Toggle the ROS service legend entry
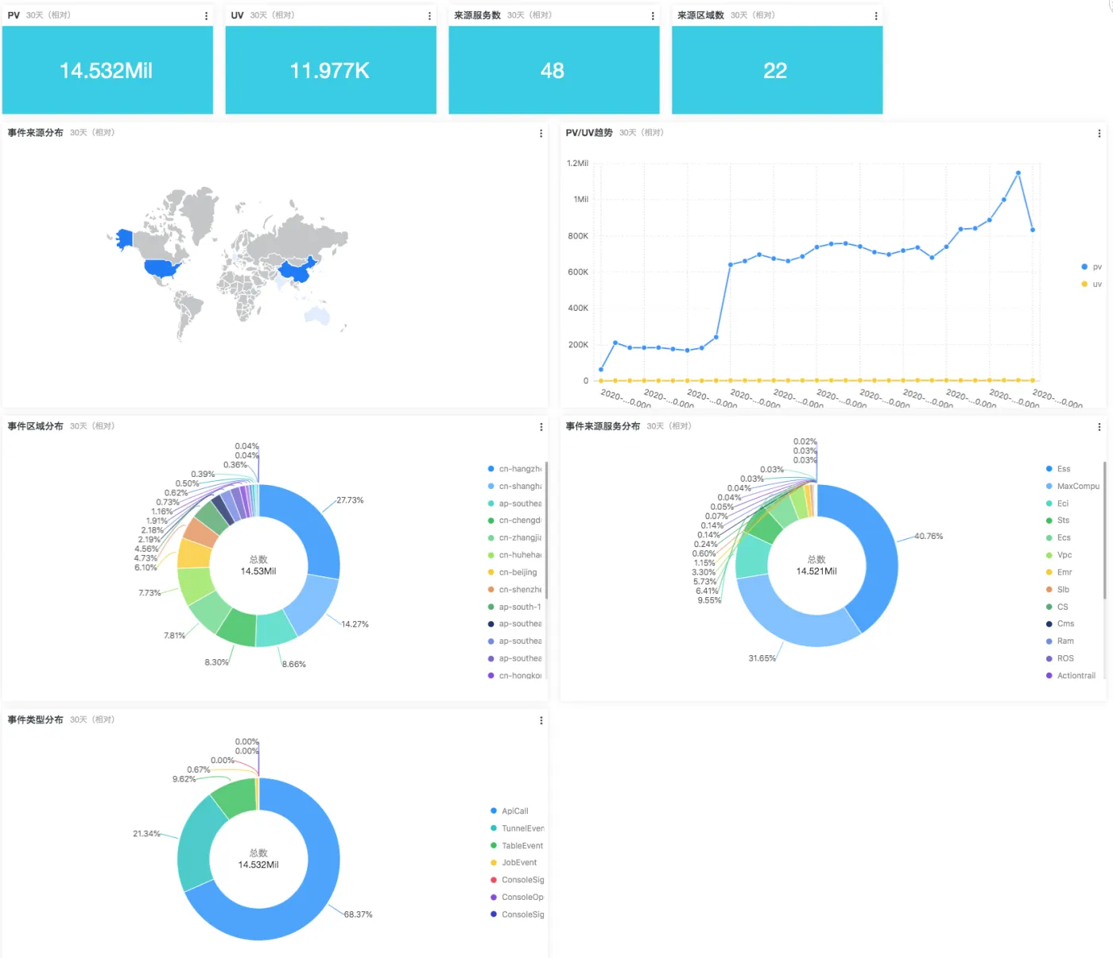The image size is (1113, 958). click(x=1060, y=658)
